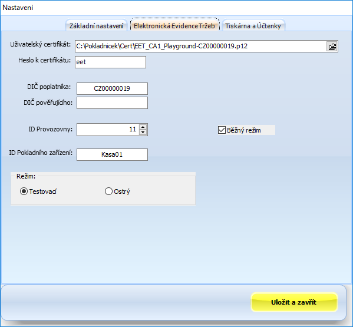Click the Ostrý option label
The height and width of the screenshot is (327, 353).
pyautogui.click(x=122, y=191)
